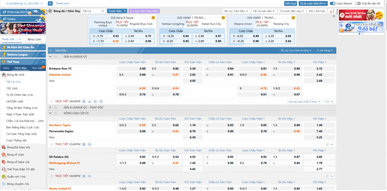Switch to the Hôm Nay tab

[x=20, y=68]
